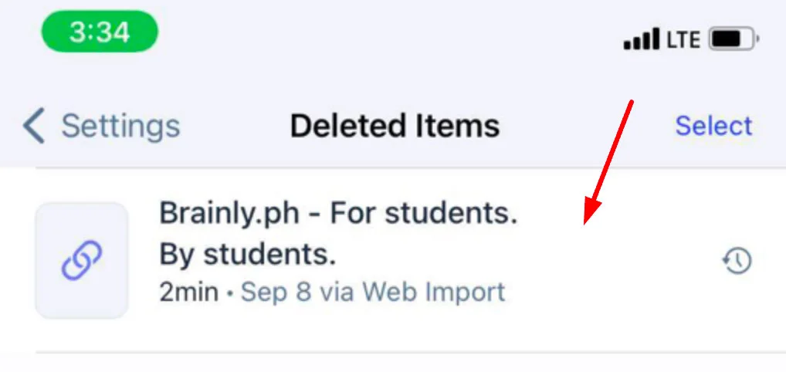Restore the deleted Brainly.ph item
The width and height of the screenshot is (786, 372).
(x=737, y=262)
